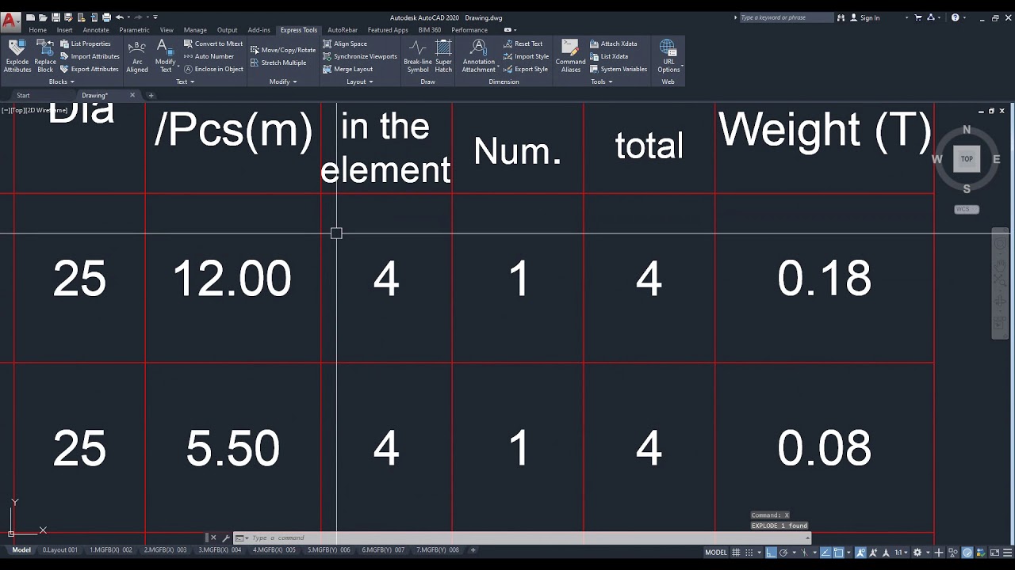Select the Break-line Symbol tool
This screenshot has height=570, width=1015.
(x=418, y=55)
